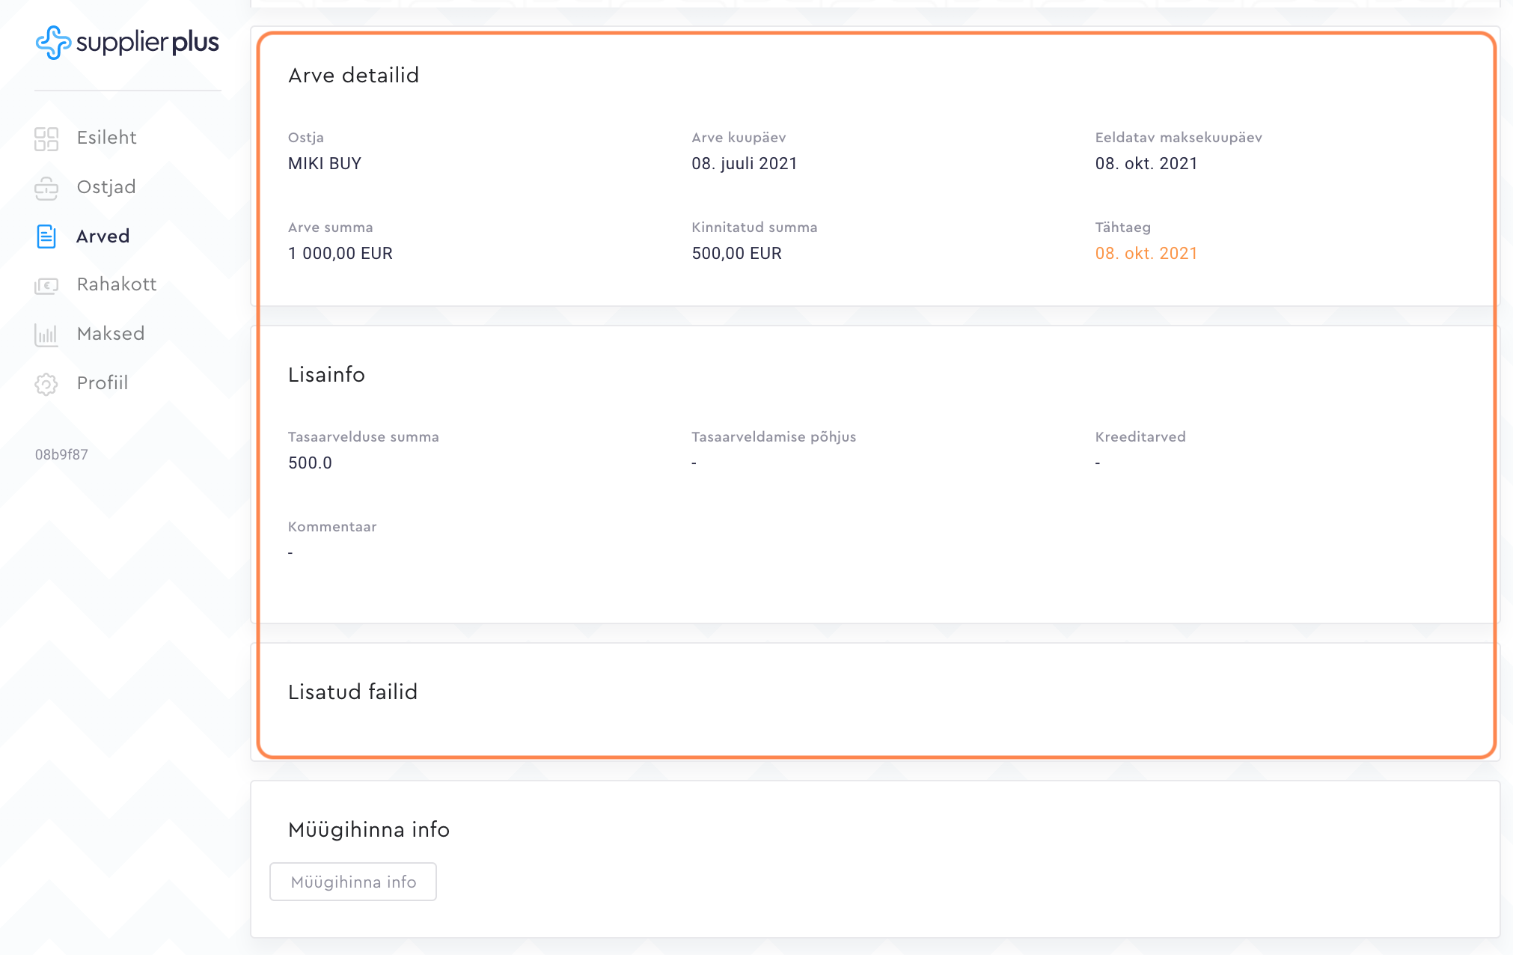Open the Esileht menu item
Screen dimensions: 1513x955
[x=106, y=138]
